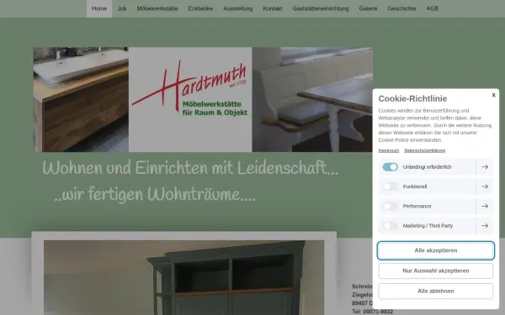Open the AGB menu item
The image size is (505, 315).
[433, 8]
